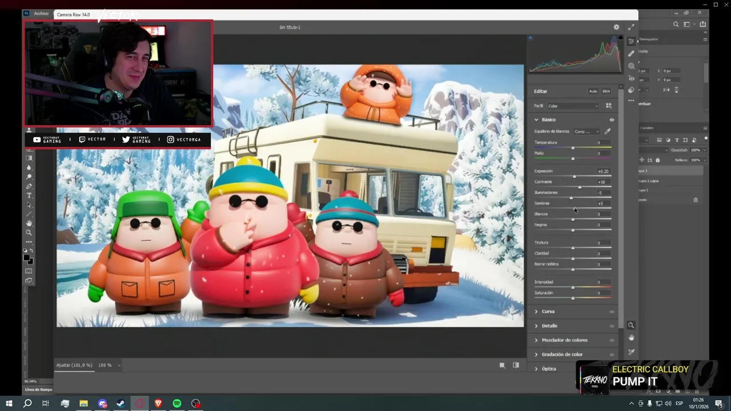Pick white balance eyedropper tool
Screen dimensions: 731x411
tap(608, 131)
